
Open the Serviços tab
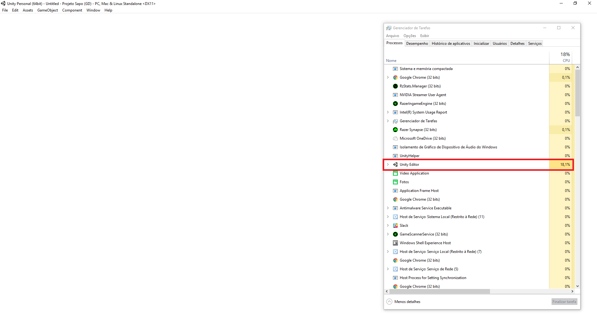[535, 44]
